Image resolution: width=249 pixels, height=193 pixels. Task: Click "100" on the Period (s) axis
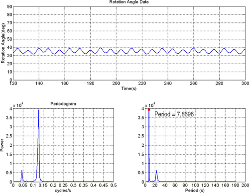tap(195, 185)
